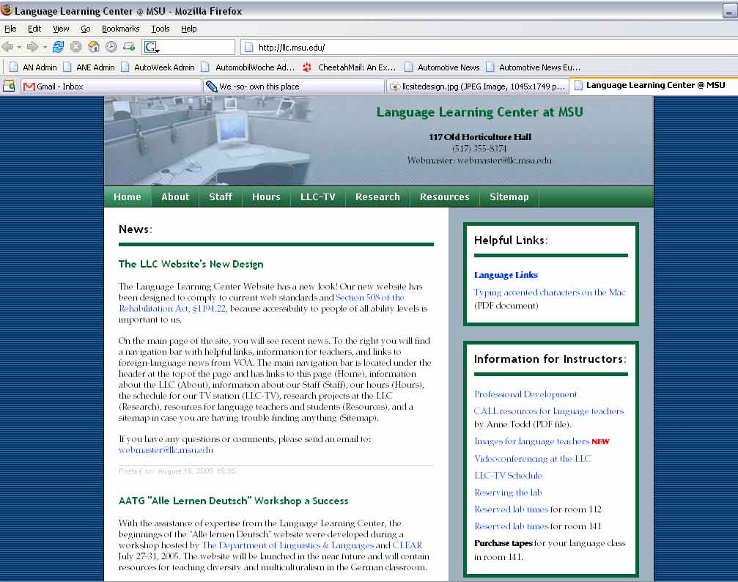Click the Automotive News bookmark page icon
Viewport: 738px width, 582px height.
[408, 67]
